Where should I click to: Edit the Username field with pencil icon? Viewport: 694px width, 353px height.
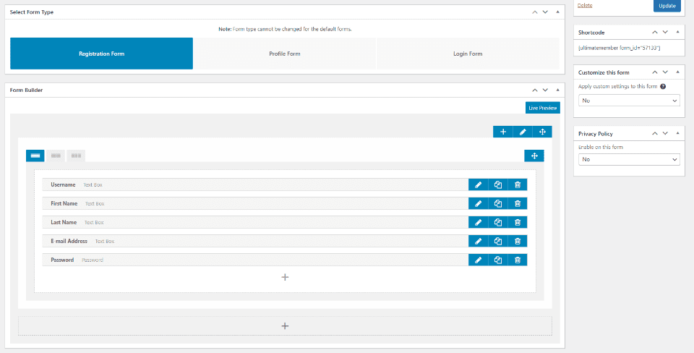(478, 184)
